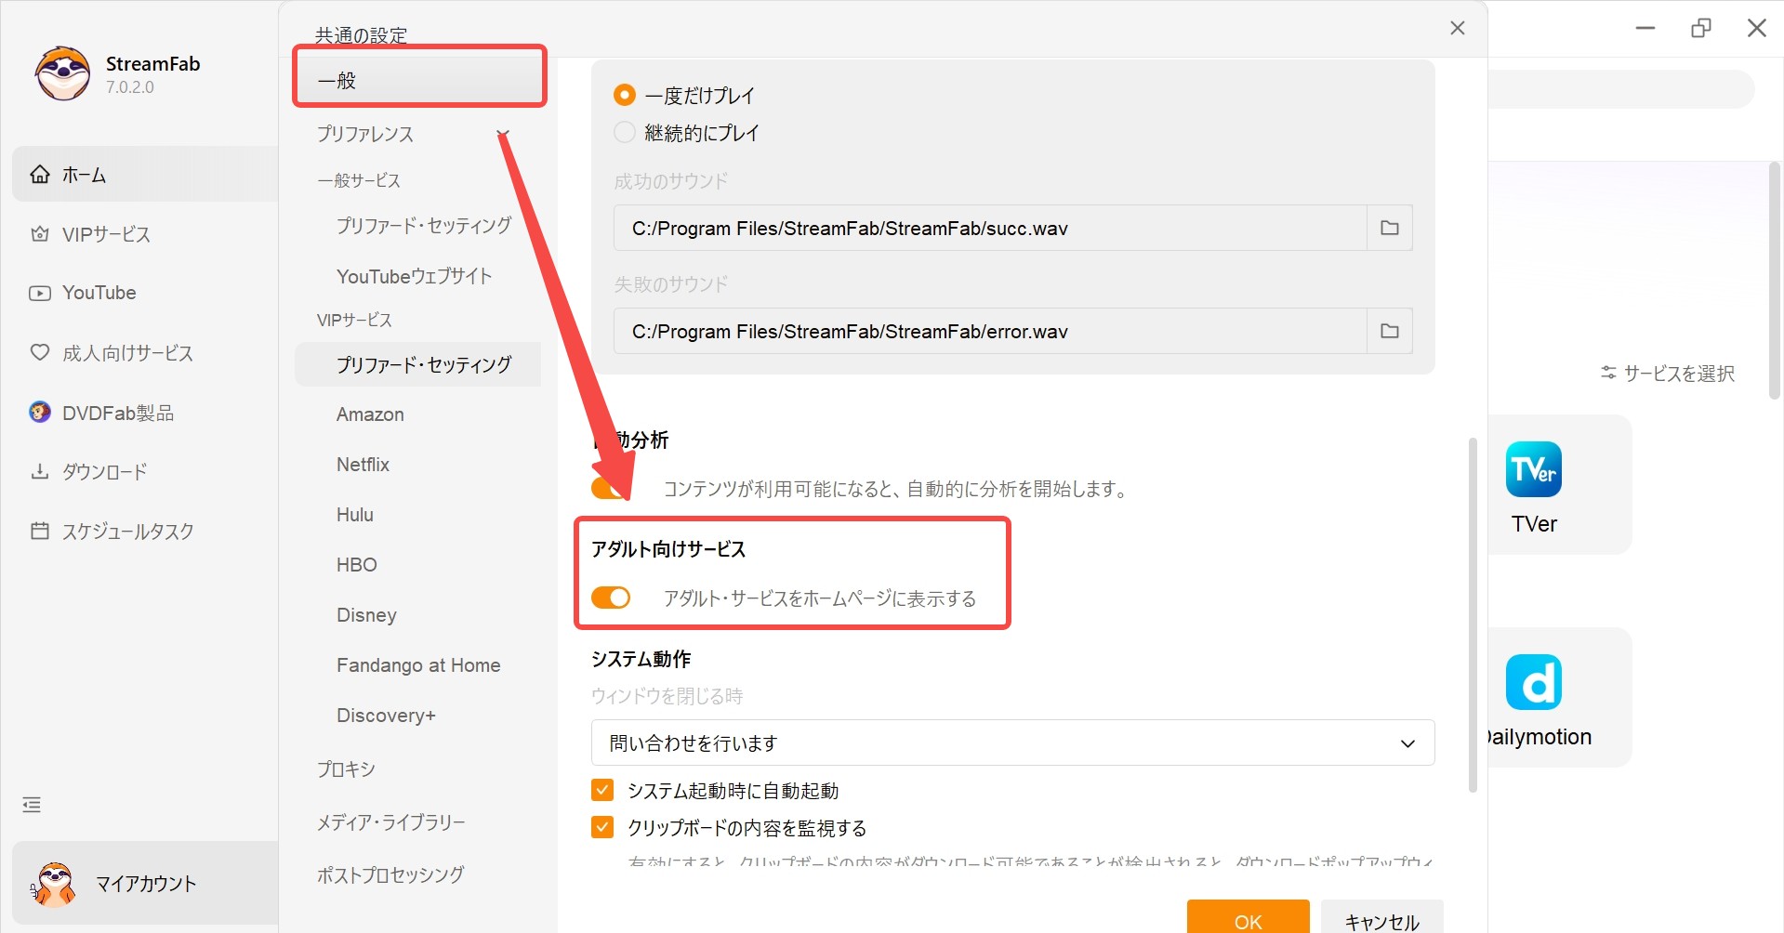Click the heart icon for 成人向けサービス
Viewport: 1784px width, 933px height.
tap(40, 352)
